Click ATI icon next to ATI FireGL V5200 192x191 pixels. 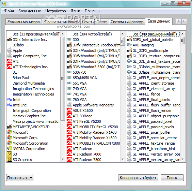[69, 121]
